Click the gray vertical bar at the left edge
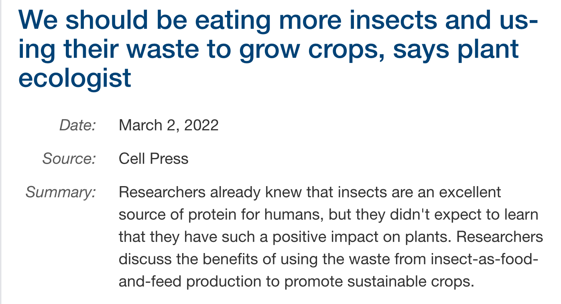This screenshot has height=304, width=561. (x=1, y=152)
